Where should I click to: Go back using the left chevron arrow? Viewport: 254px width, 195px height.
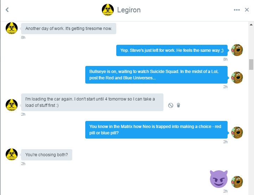[7, 10]
